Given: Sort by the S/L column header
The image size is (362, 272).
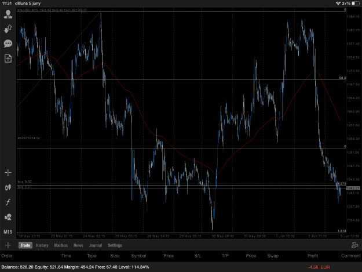Looking at the screenshot, I should coord(198,256).
